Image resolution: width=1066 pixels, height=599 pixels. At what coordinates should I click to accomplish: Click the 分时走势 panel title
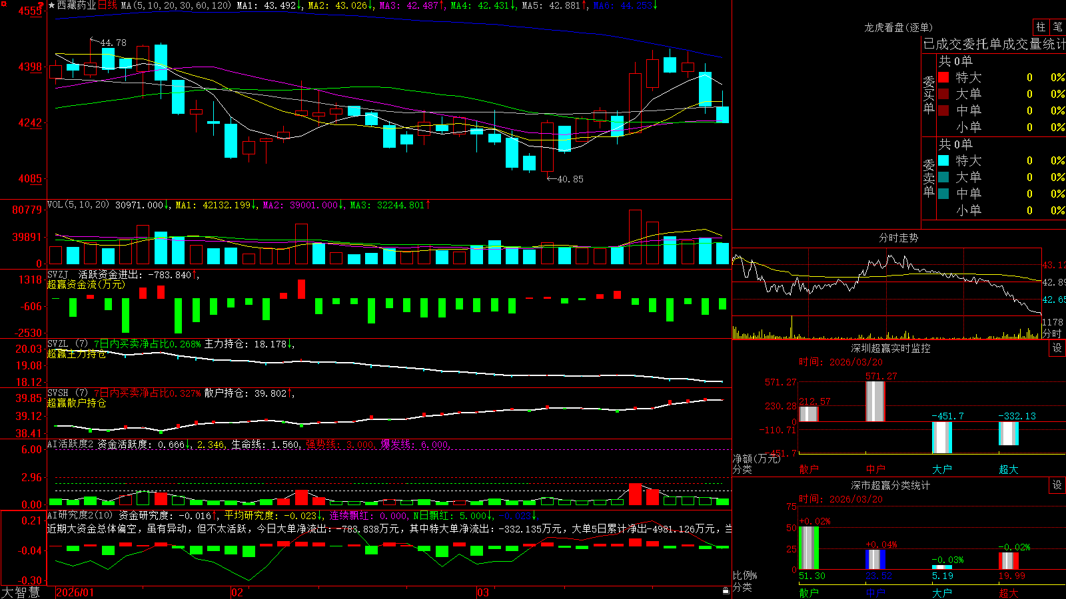point(899,238)
